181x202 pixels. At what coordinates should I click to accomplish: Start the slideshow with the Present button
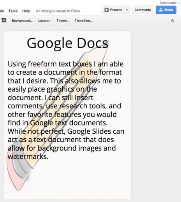(x=113, y=10)
